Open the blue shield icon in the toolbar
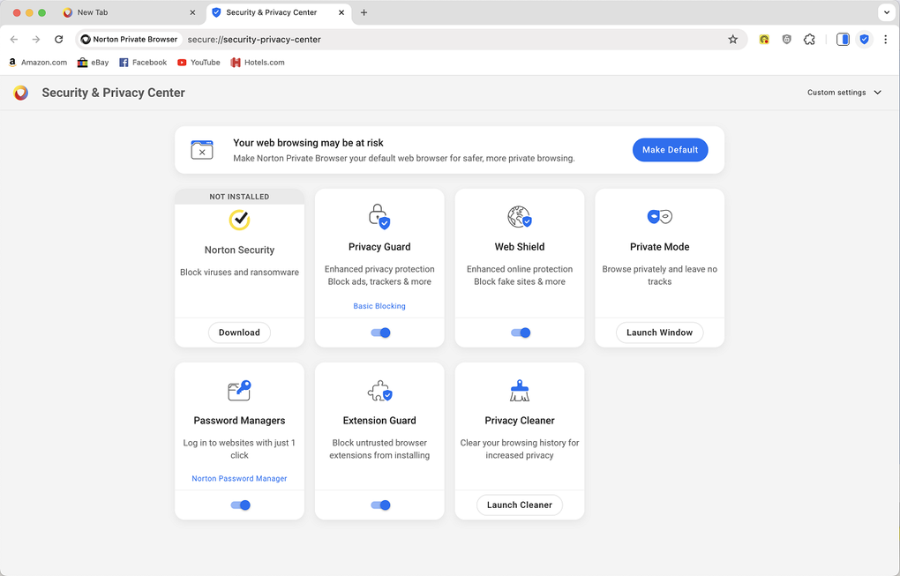Screen dimensions: 900x576 pos(864,39)
